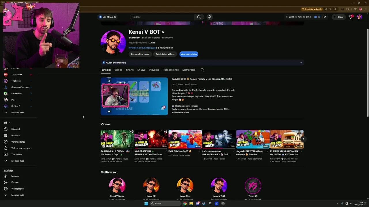Click the blue extension icon next to 9,912
Viewport: 369px width, 207px height.
315,17
